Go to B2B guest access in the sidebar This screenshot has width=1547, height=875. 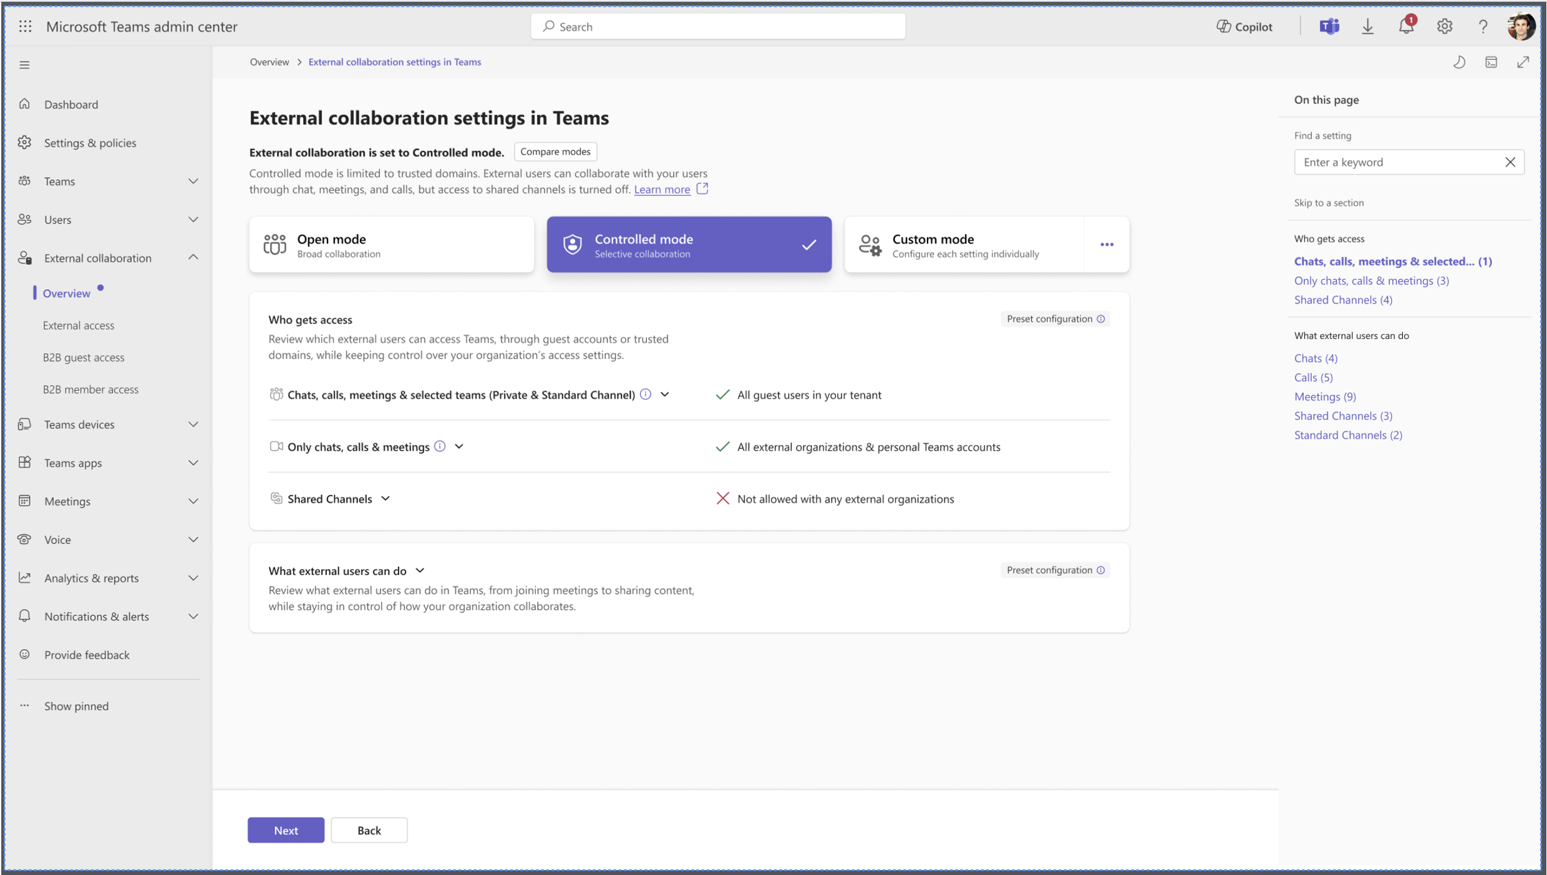(x=84, y=357)
